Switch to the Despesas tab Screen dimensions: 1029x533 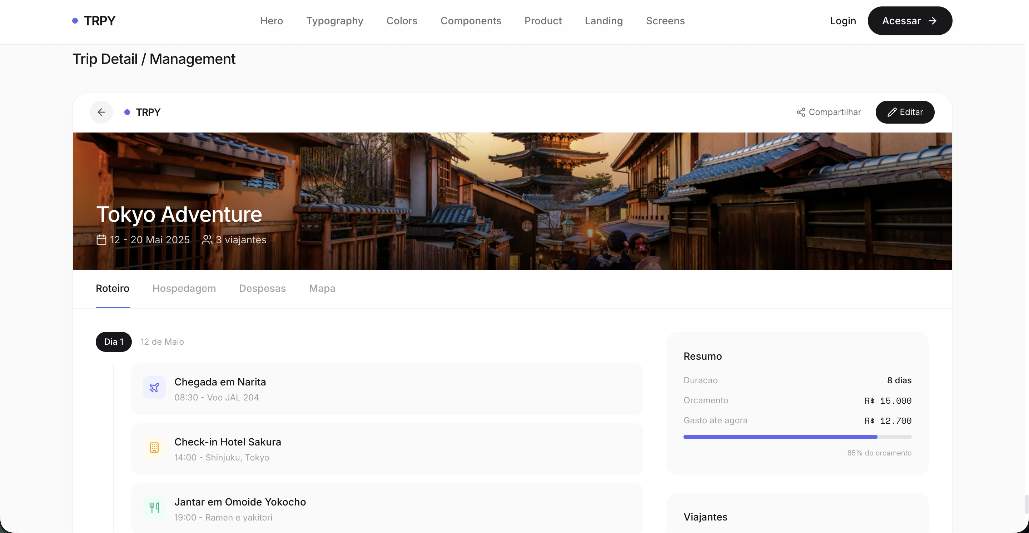coord(263,288)
